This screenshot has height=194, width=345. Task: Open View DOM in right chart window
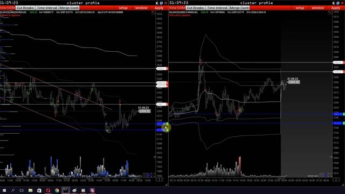[177, 8]
